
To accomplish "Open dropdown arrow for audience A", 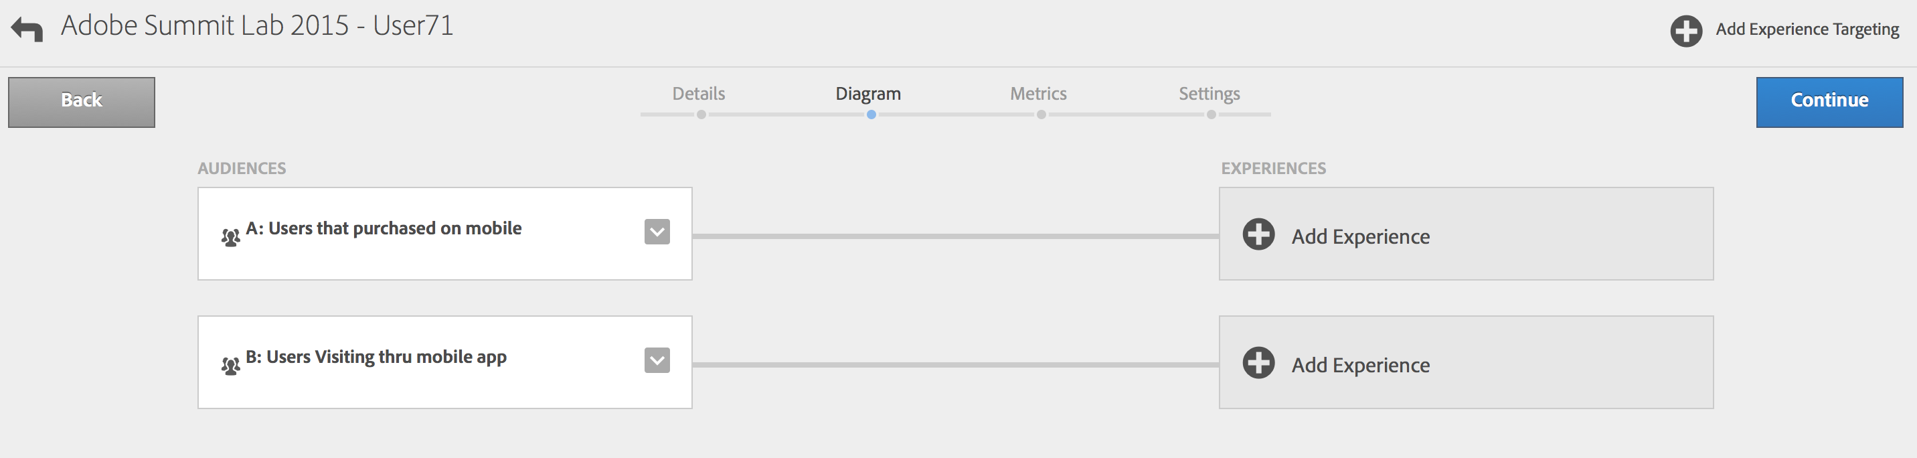I will pos(657,232).
